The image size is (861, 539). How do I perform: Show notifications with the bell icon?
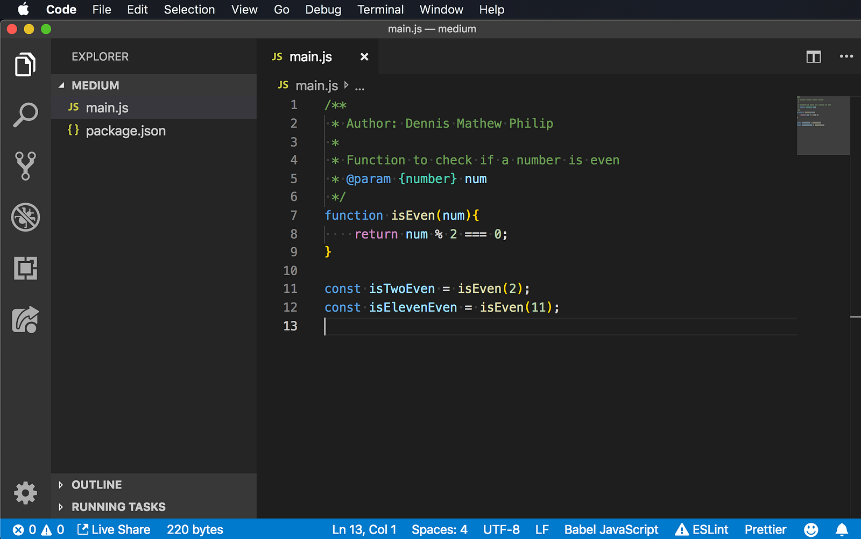pos(842,530)
